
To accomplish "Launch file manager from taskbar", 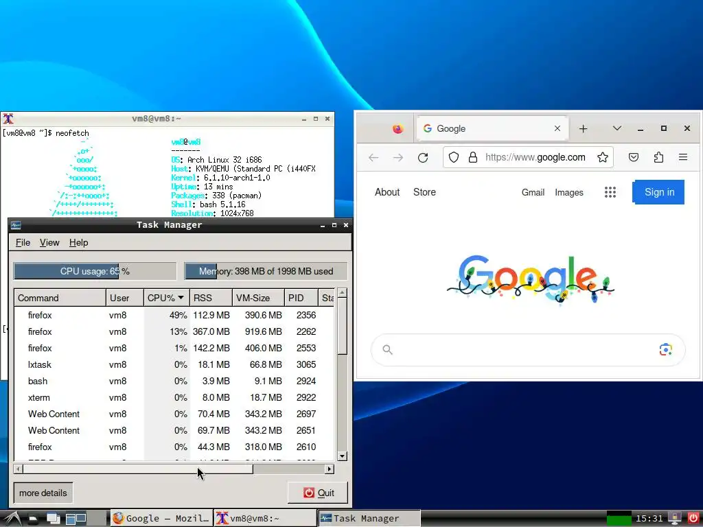I will coord(33,519).
